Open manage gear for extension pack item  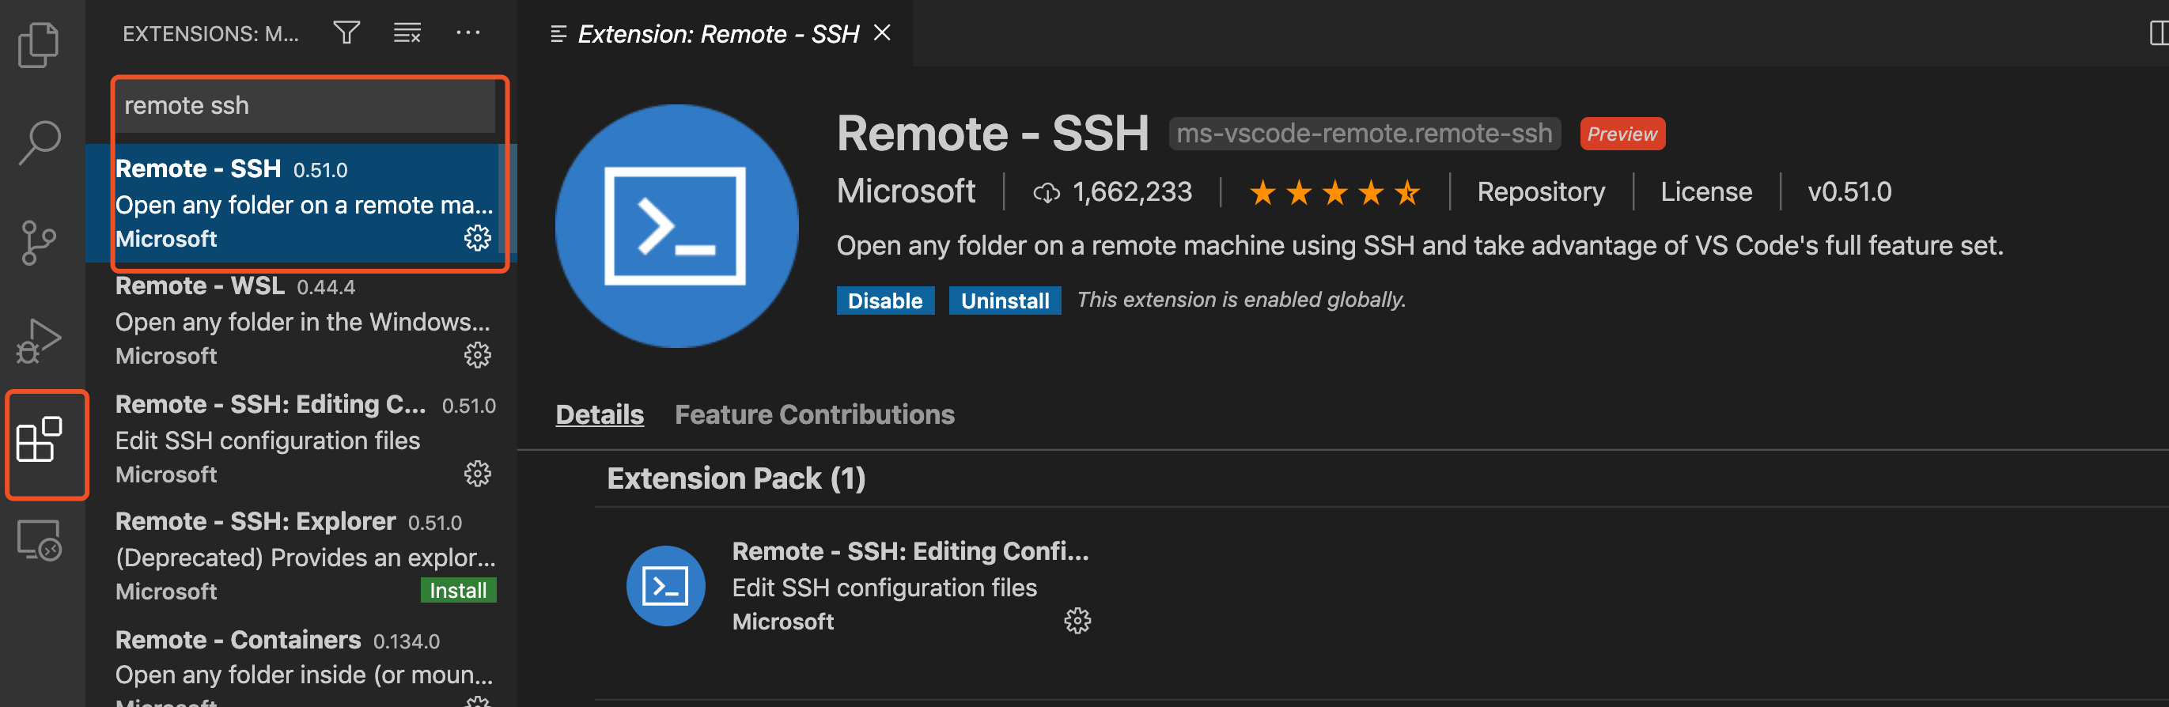1077,621
